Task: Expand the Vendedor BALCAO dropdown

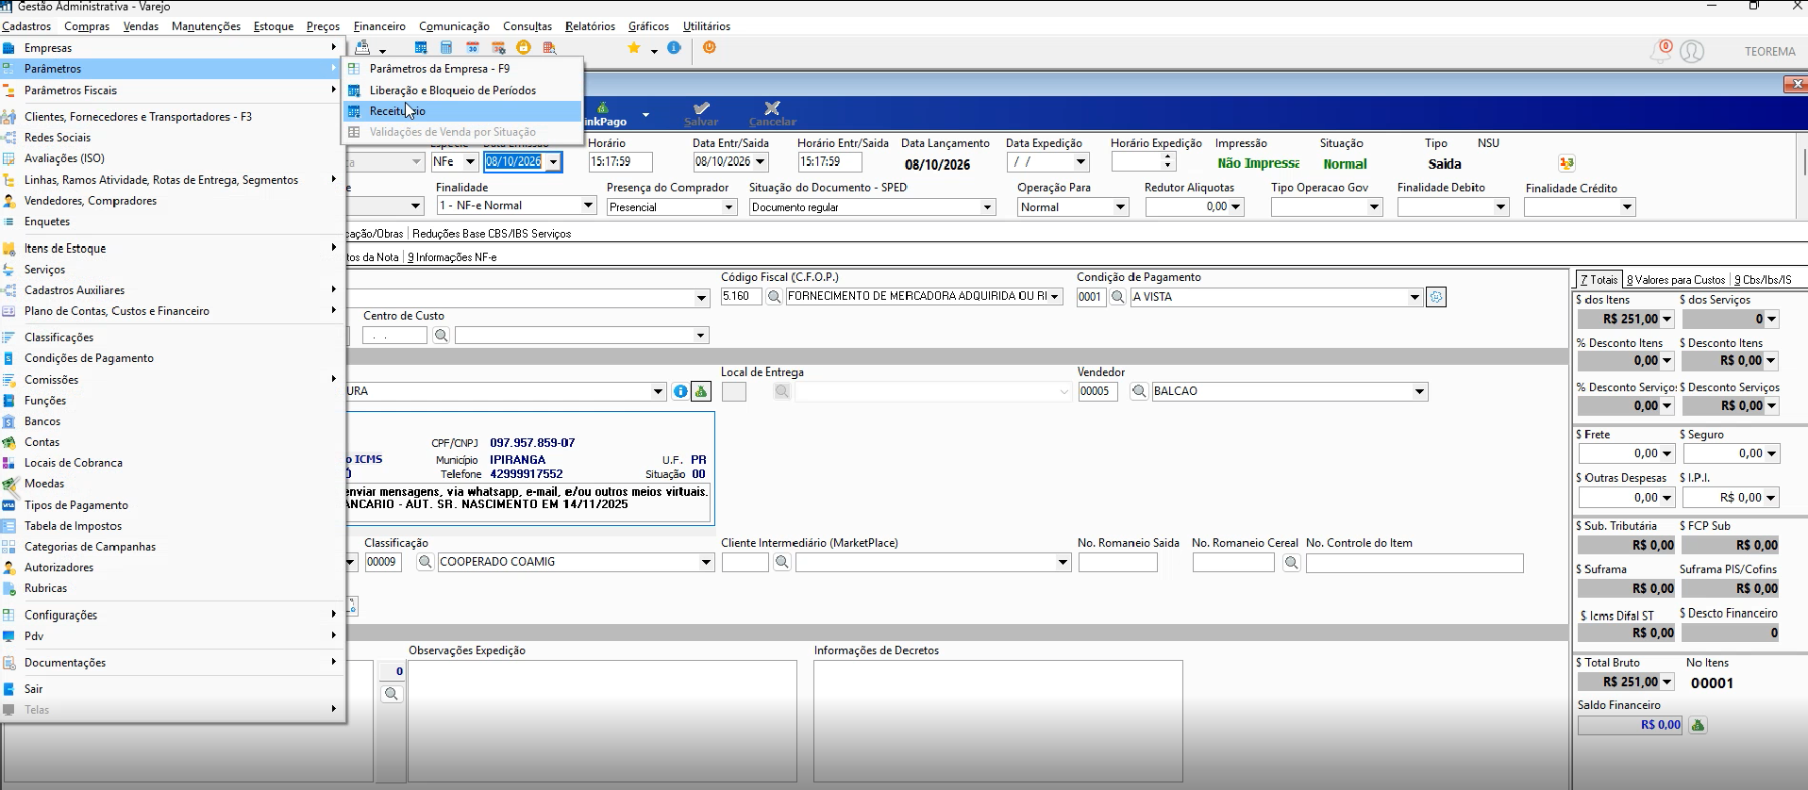Action: pos(1419,391)
